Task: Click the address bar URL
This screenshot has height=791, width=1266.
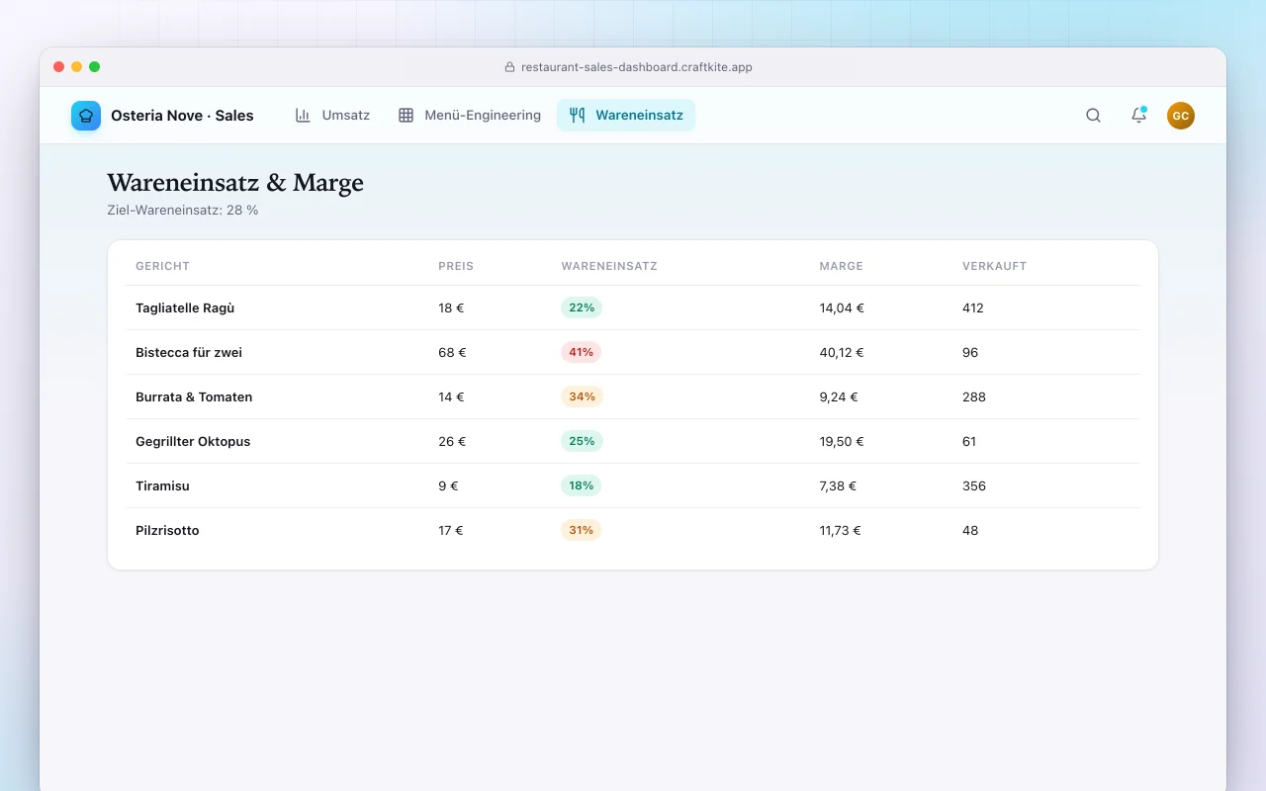Action: [x=637, y=67]
